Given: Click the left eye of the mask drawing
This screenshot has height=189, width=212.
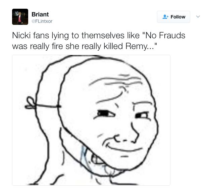Looking at the screenshot, I should pyautogui.click(x=106, y=114).
